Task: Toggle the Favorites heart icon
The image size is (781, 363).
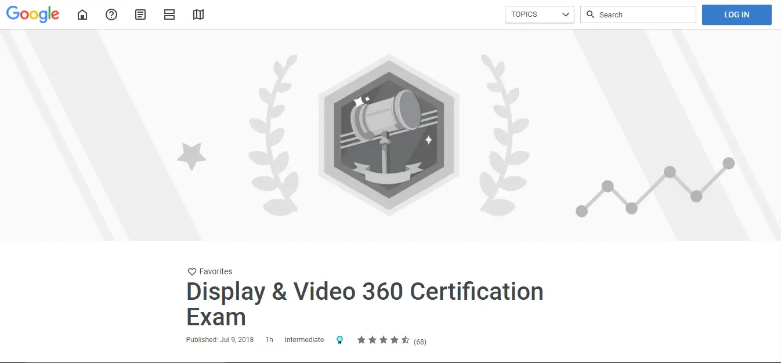Action: point(192,271)
